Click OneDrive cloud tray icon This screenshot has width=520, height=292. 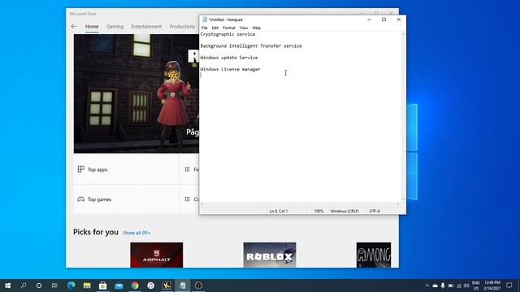[x=435, y=286]
